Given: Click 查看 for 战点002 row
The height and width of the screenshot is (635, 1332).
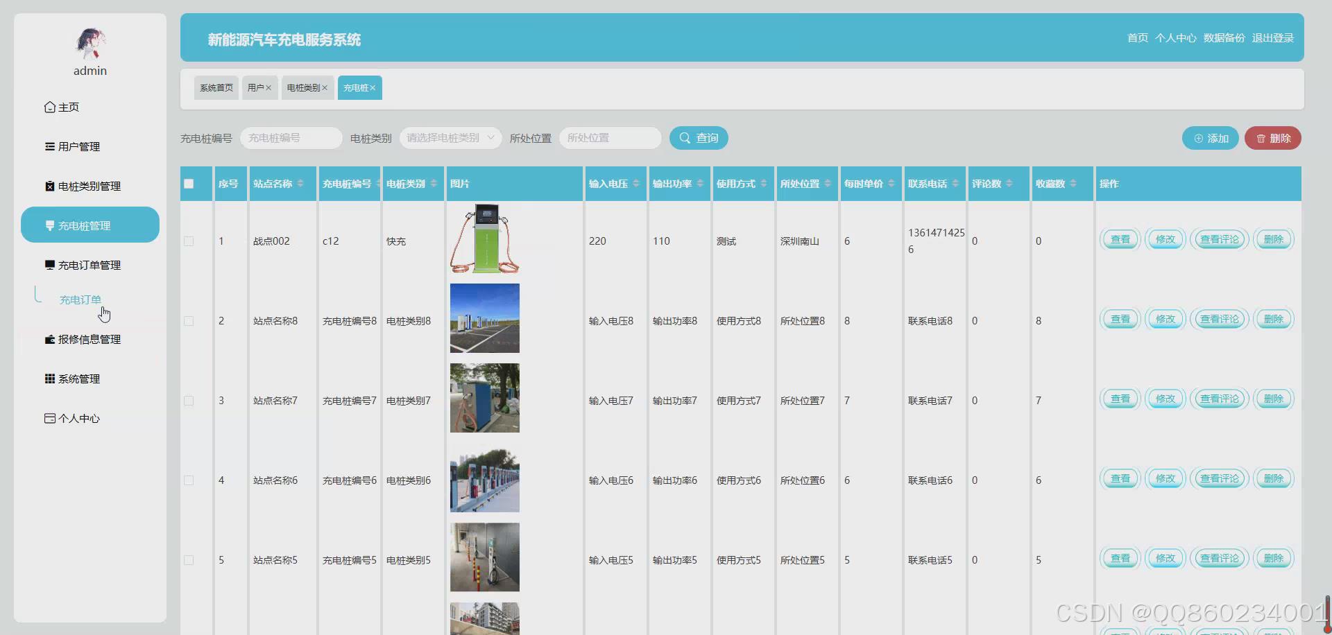Looking at the screenshot, I should tap(1120, 239).
